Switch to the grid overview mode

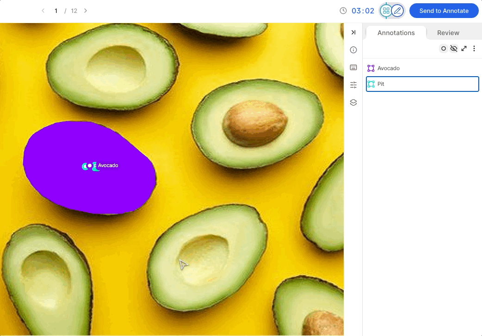coord(386,11)
